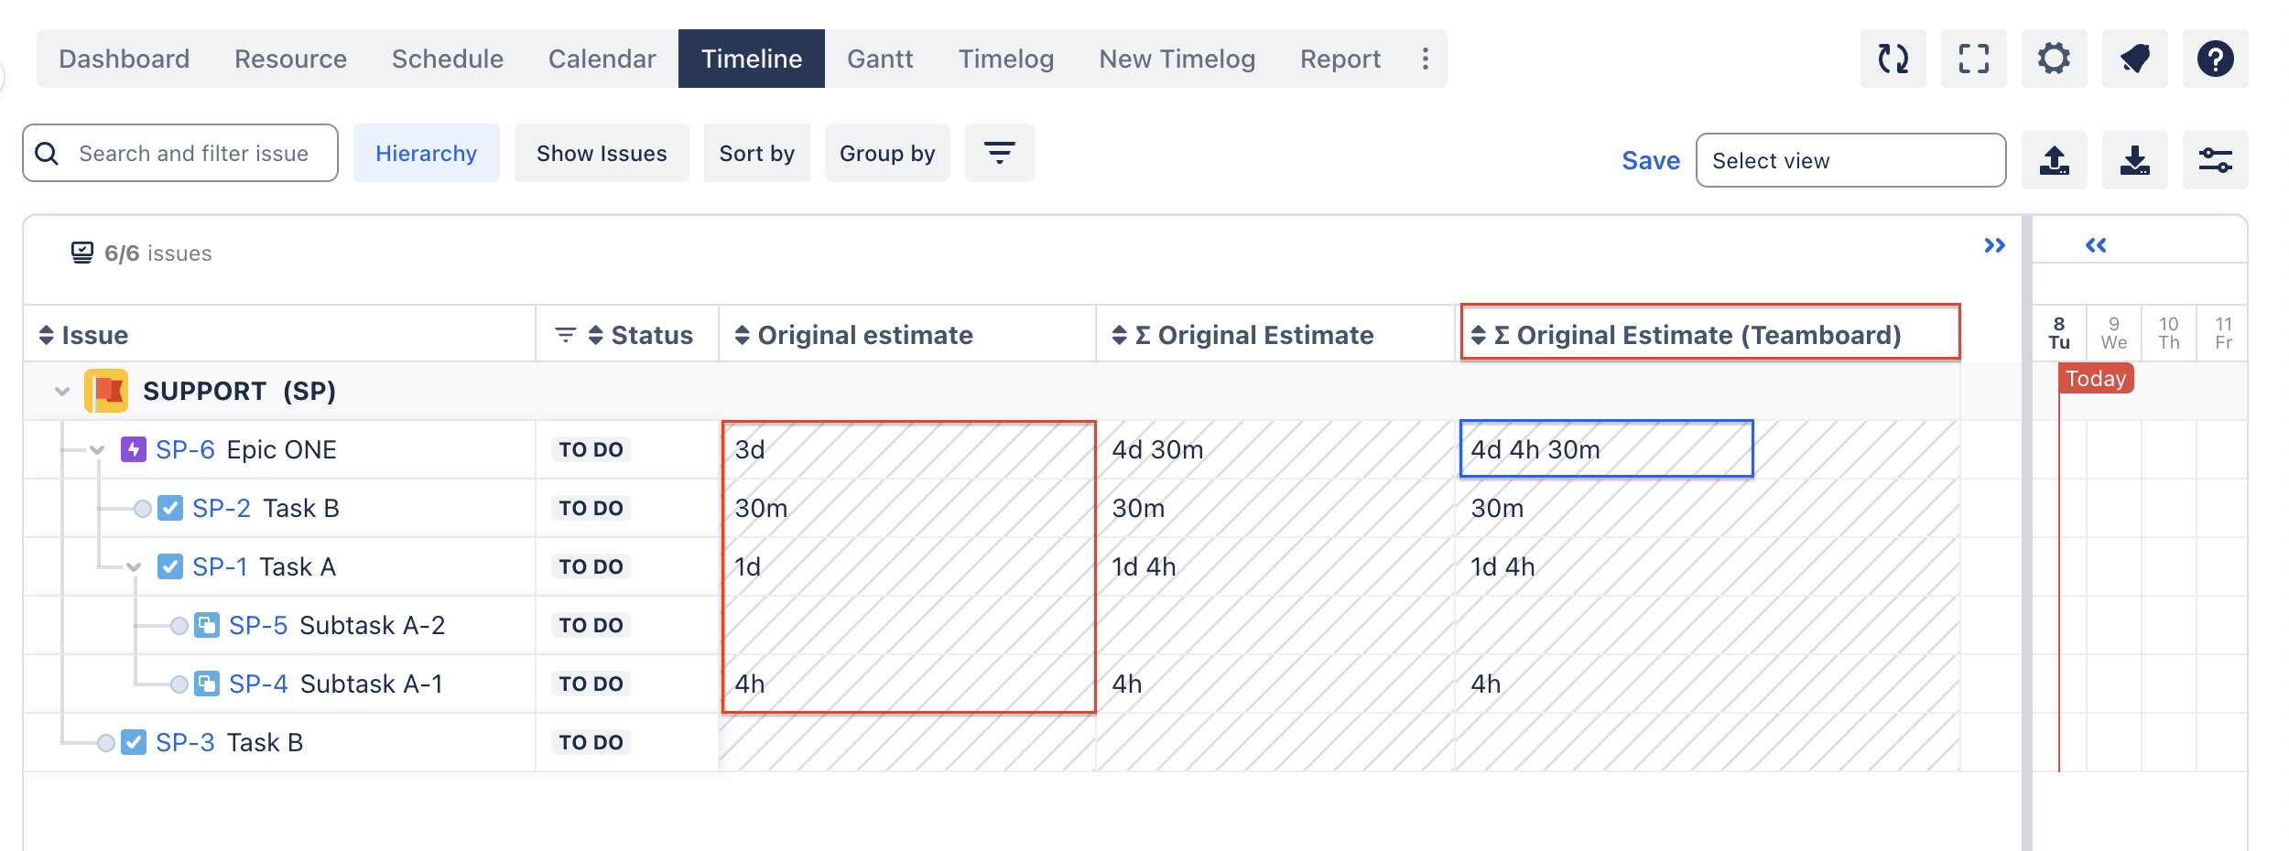Viewport: 2289px width, 851px height.
Task: Collapse the SUPPORT (SP) project group
Action: point(62,392)
